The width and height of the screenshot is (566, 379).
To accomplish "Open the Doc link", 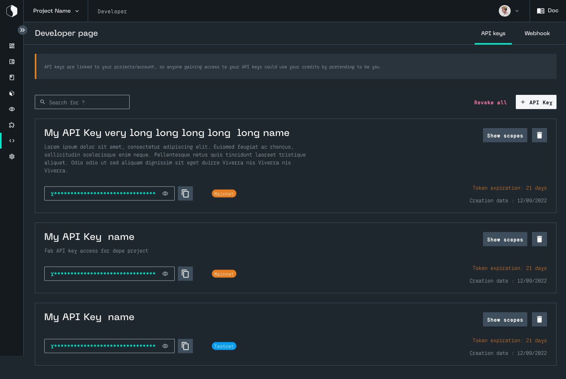I will [548, 11].
